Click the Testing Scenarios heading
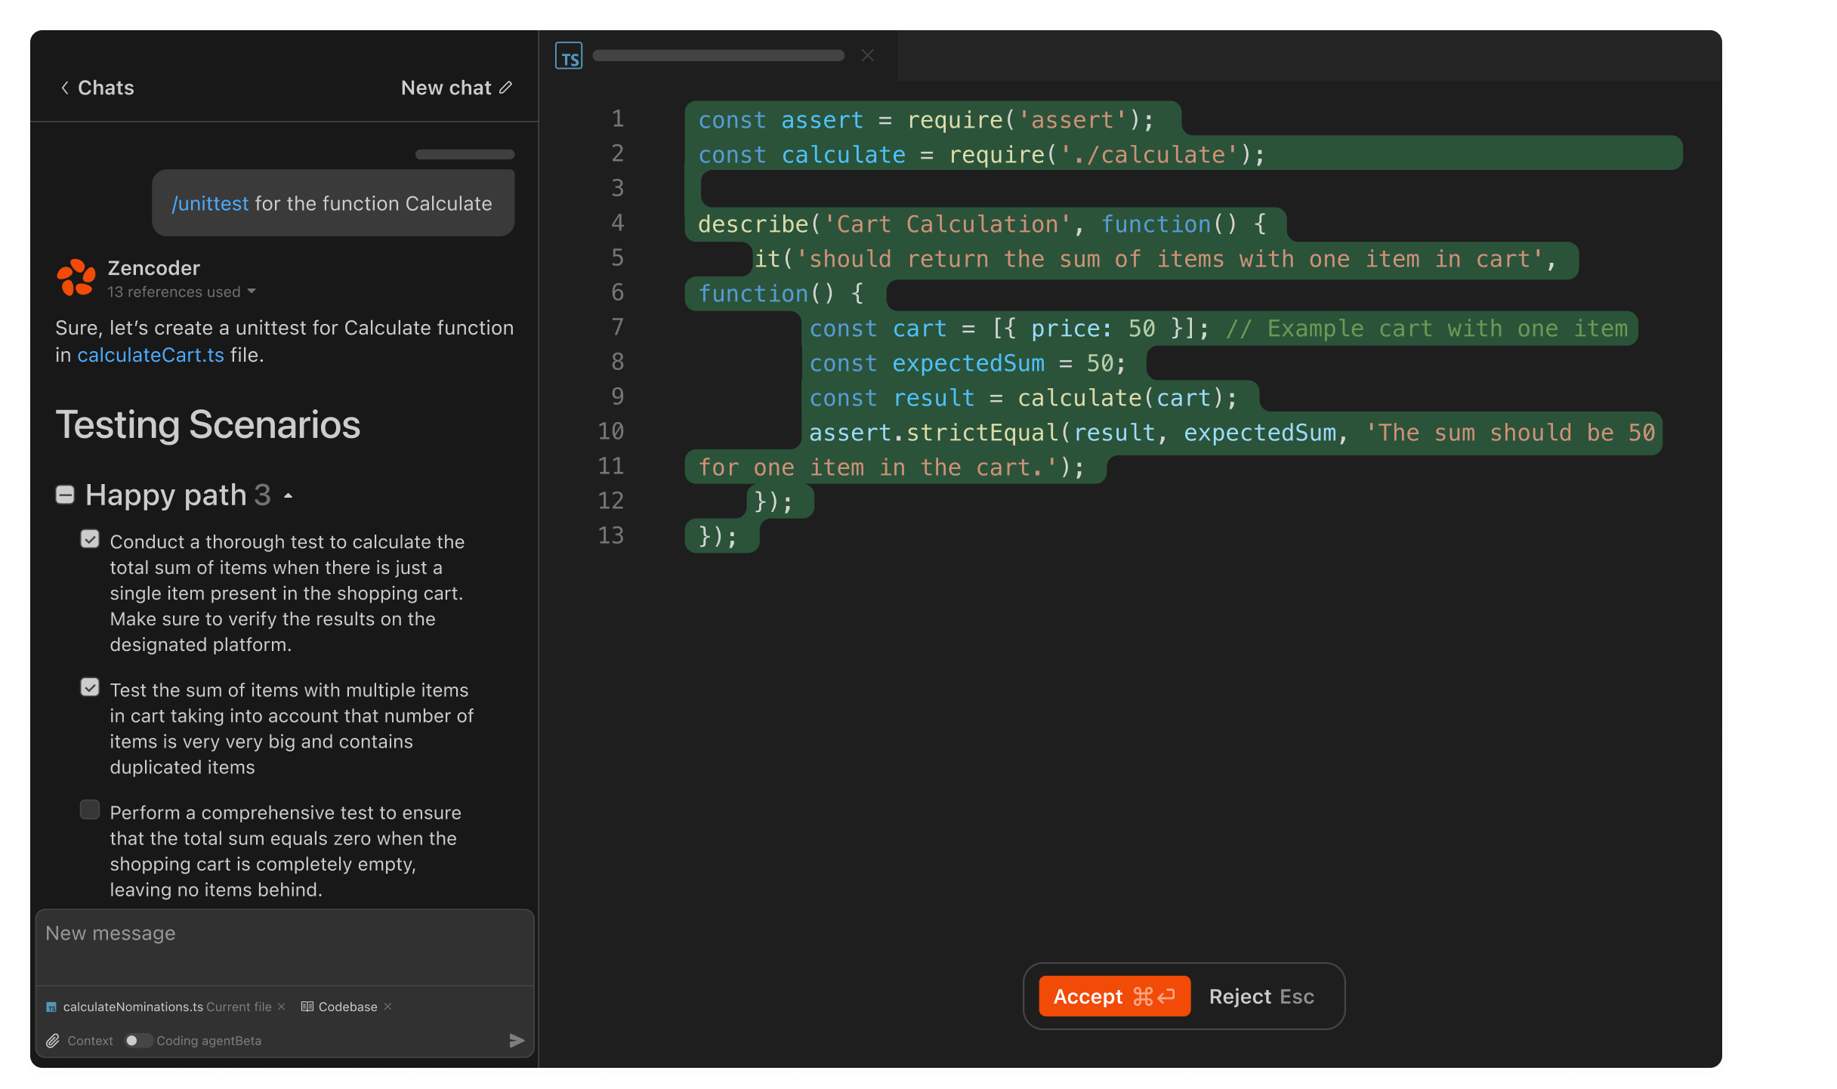The width and height of the screenshot is (1837, 1089). point(208,424)
